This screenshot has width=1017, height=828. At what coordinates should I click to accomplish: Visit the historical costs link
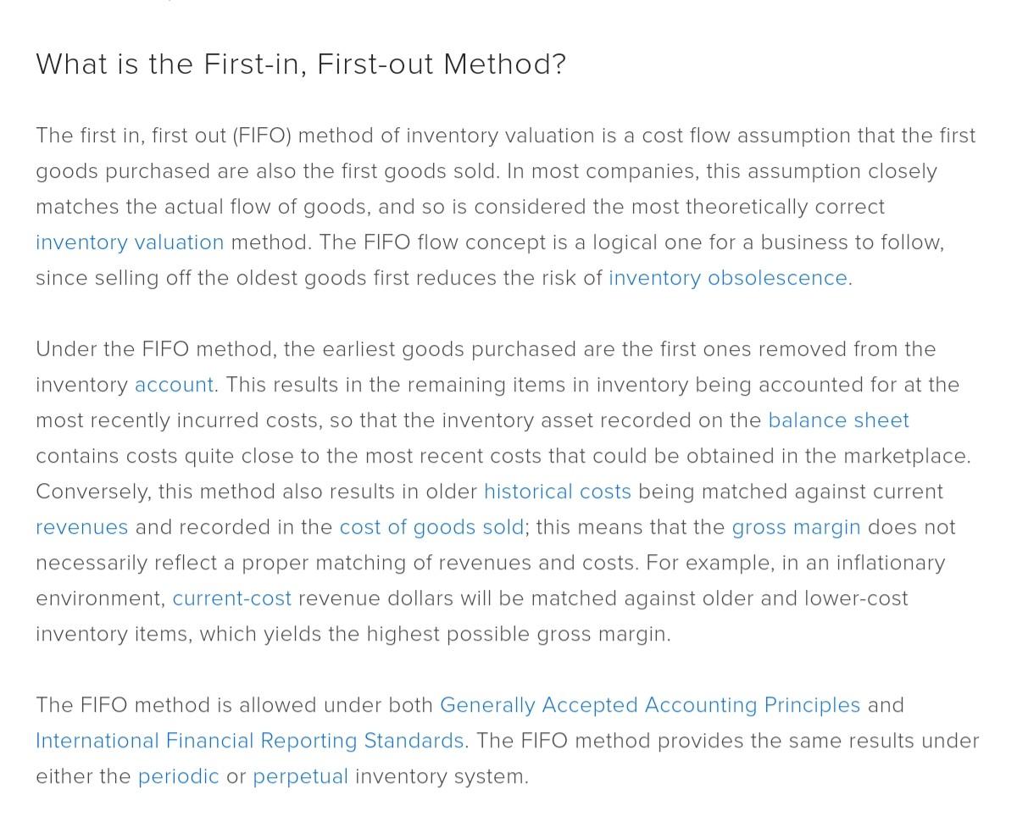point(557,492)
